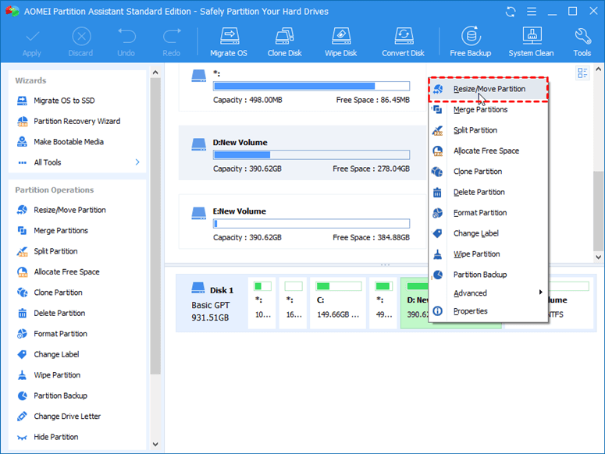Select the 498.00MB unnamed partition card
The image size is (605, 454).
(x=303, y=88)
